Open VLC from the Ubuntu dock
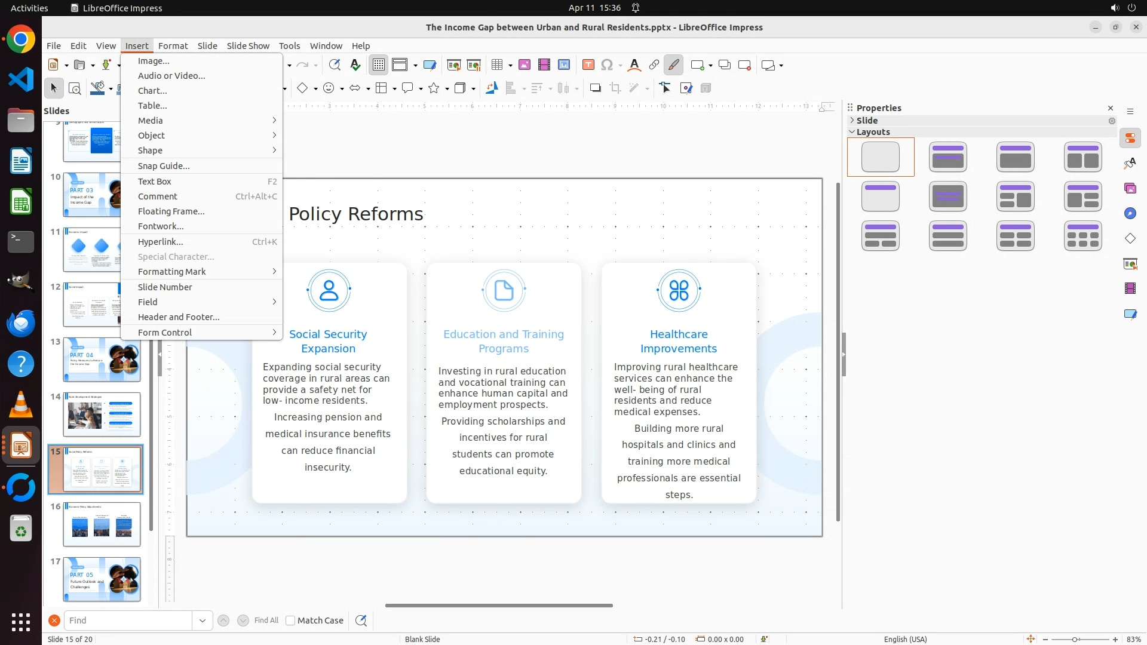The image size is (1147, 645). click(21, 404)
